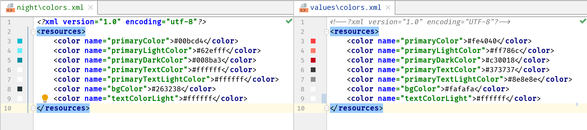Viewport: 587px width, 130px height.
Task: Click the light cyan primaryLightColor swatch in night gutter
Action: pyautogui.click(x=20, y=51)
